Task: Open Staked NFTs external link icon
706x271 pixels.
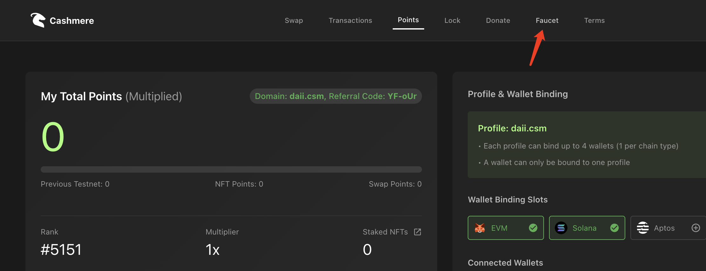Action: (x=417, y=232)
